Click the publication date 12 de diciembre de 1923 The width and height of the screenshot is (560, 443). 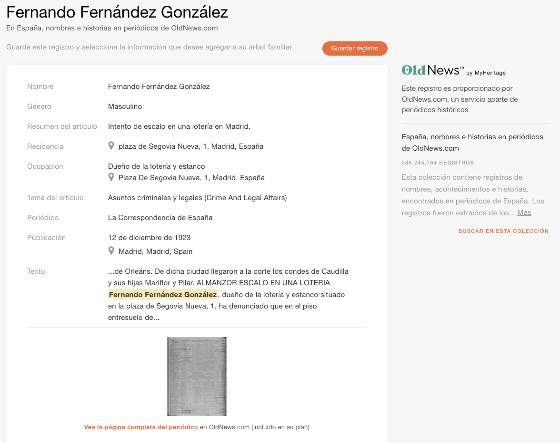149,238
